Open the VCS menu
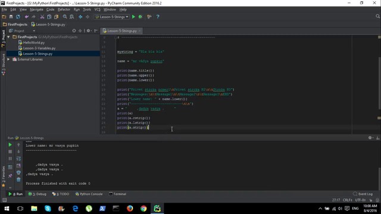 click(97, 10)
